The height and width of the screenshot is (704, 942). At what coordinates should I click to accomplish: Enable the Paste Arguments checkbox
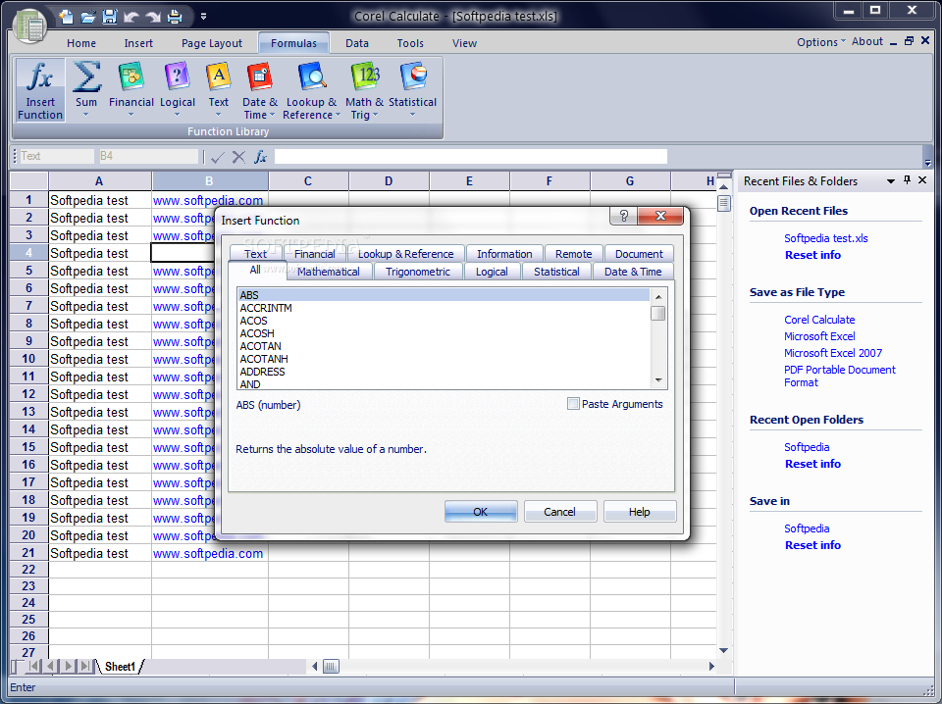click(x=573, y=404)
